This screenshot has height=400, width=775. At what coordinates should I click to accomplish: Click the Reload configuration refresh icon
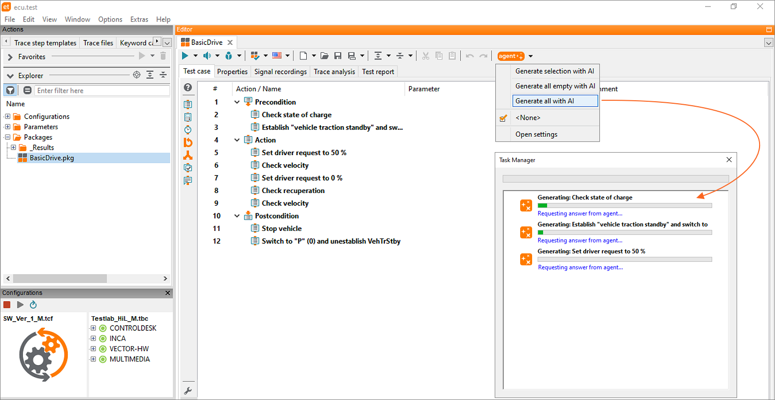pyautogui.click(x=33, y=305)
